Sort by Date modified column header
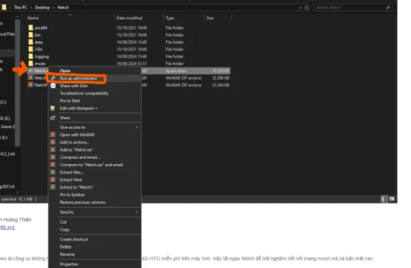Image resolution: width=411 pixels, height=268 pixels. point(129,18)
